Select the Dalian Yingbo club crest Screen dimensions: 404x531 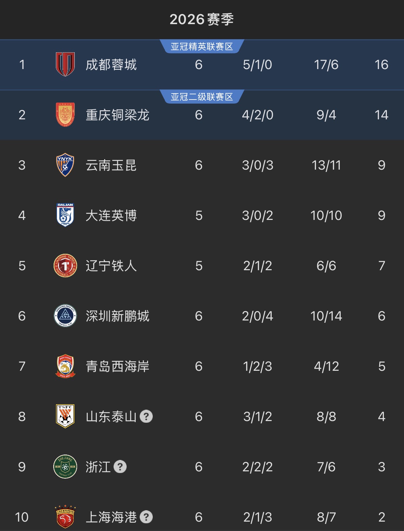click(x=65, y=215)
